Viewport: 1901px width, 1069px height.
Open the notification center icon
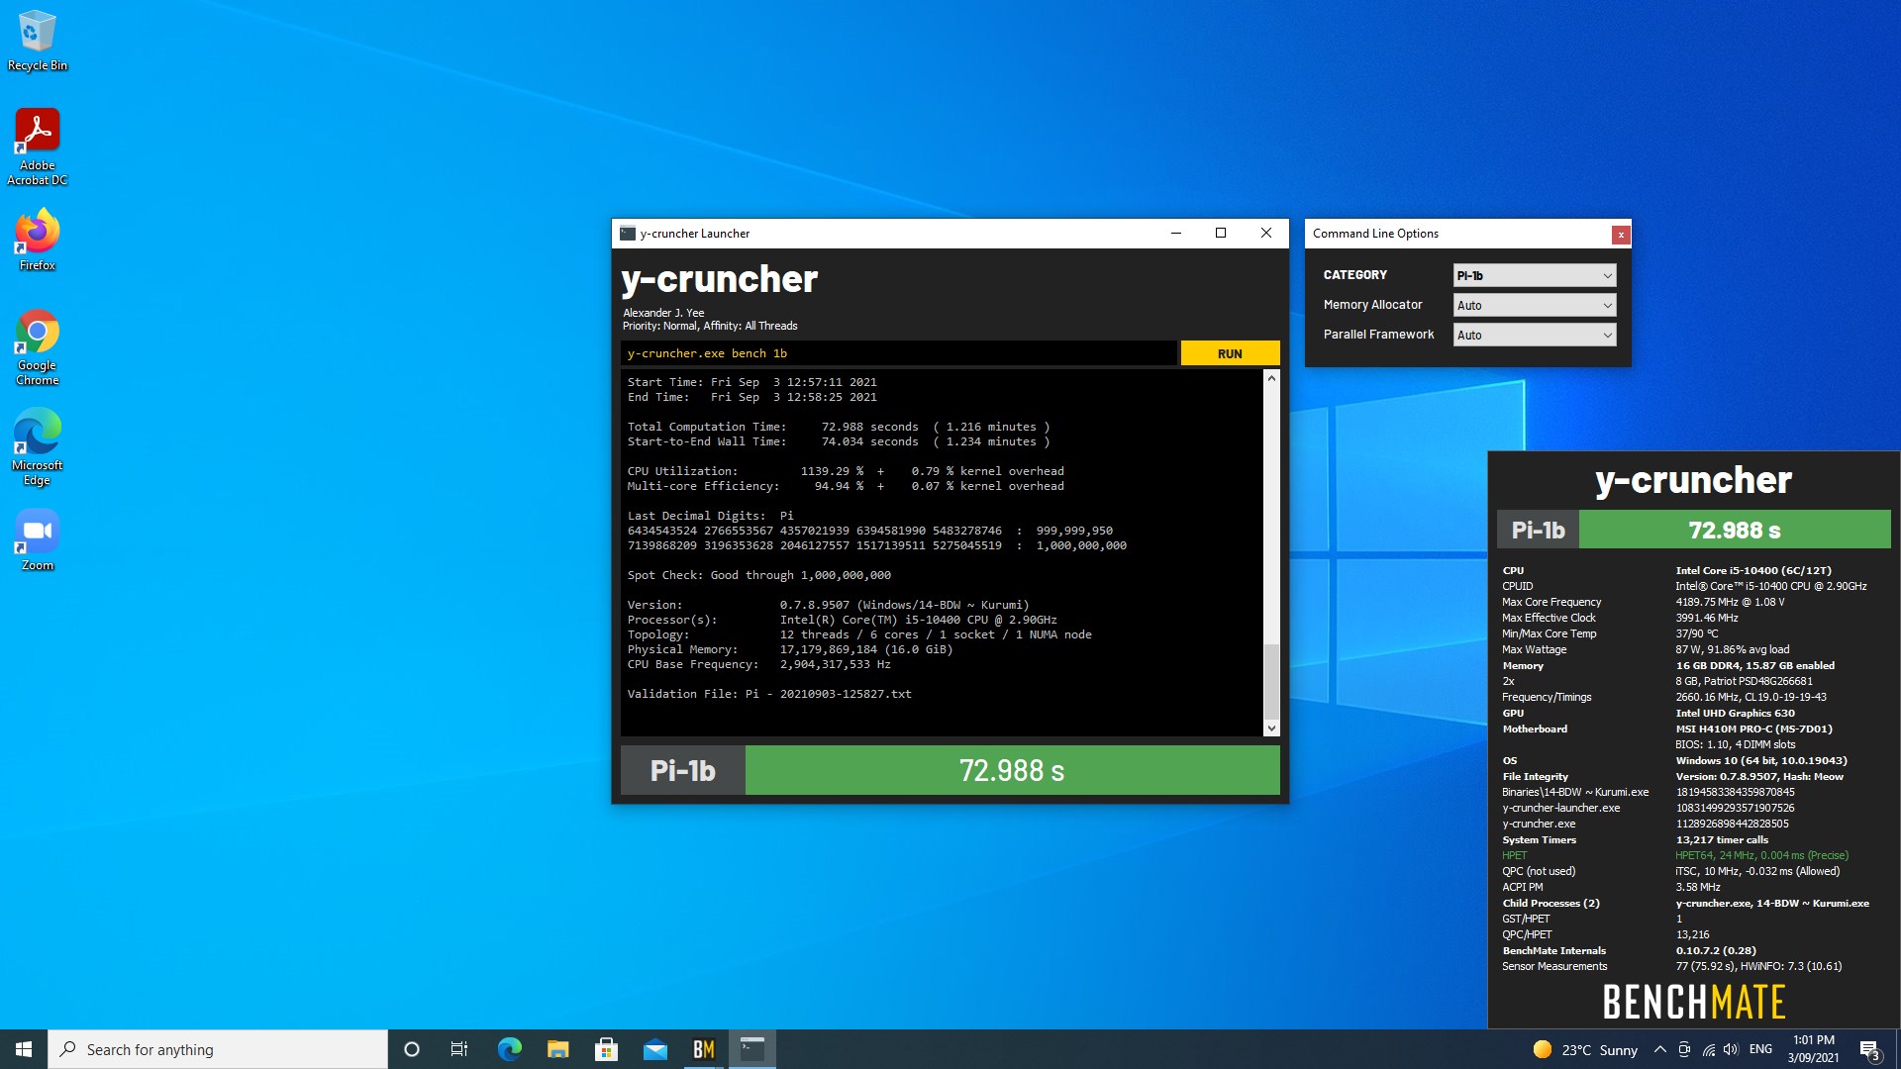click(1869, 1049)
